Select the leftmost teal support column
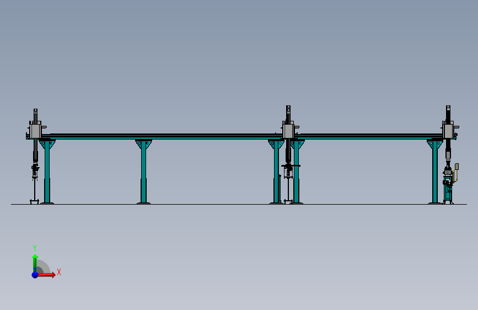 [47, 172]
